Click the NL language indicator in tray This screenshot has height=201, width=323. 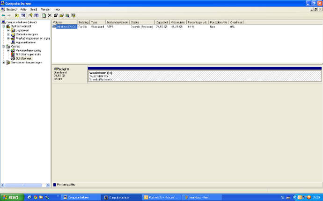click(x=282, y=198)
